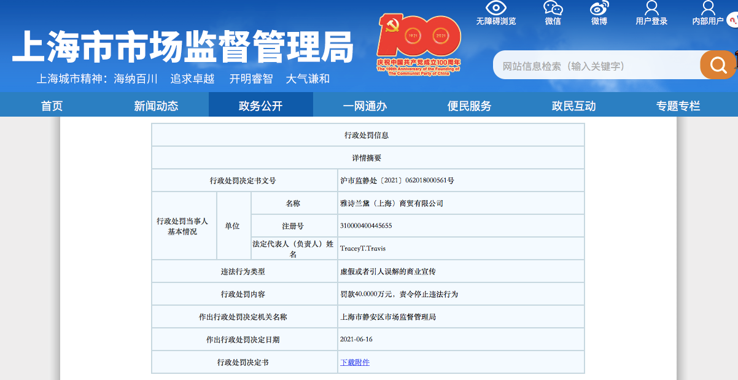Select the 政务公开 navigation tab
This screenshot has height=380, width=738.
coord(261,105)
